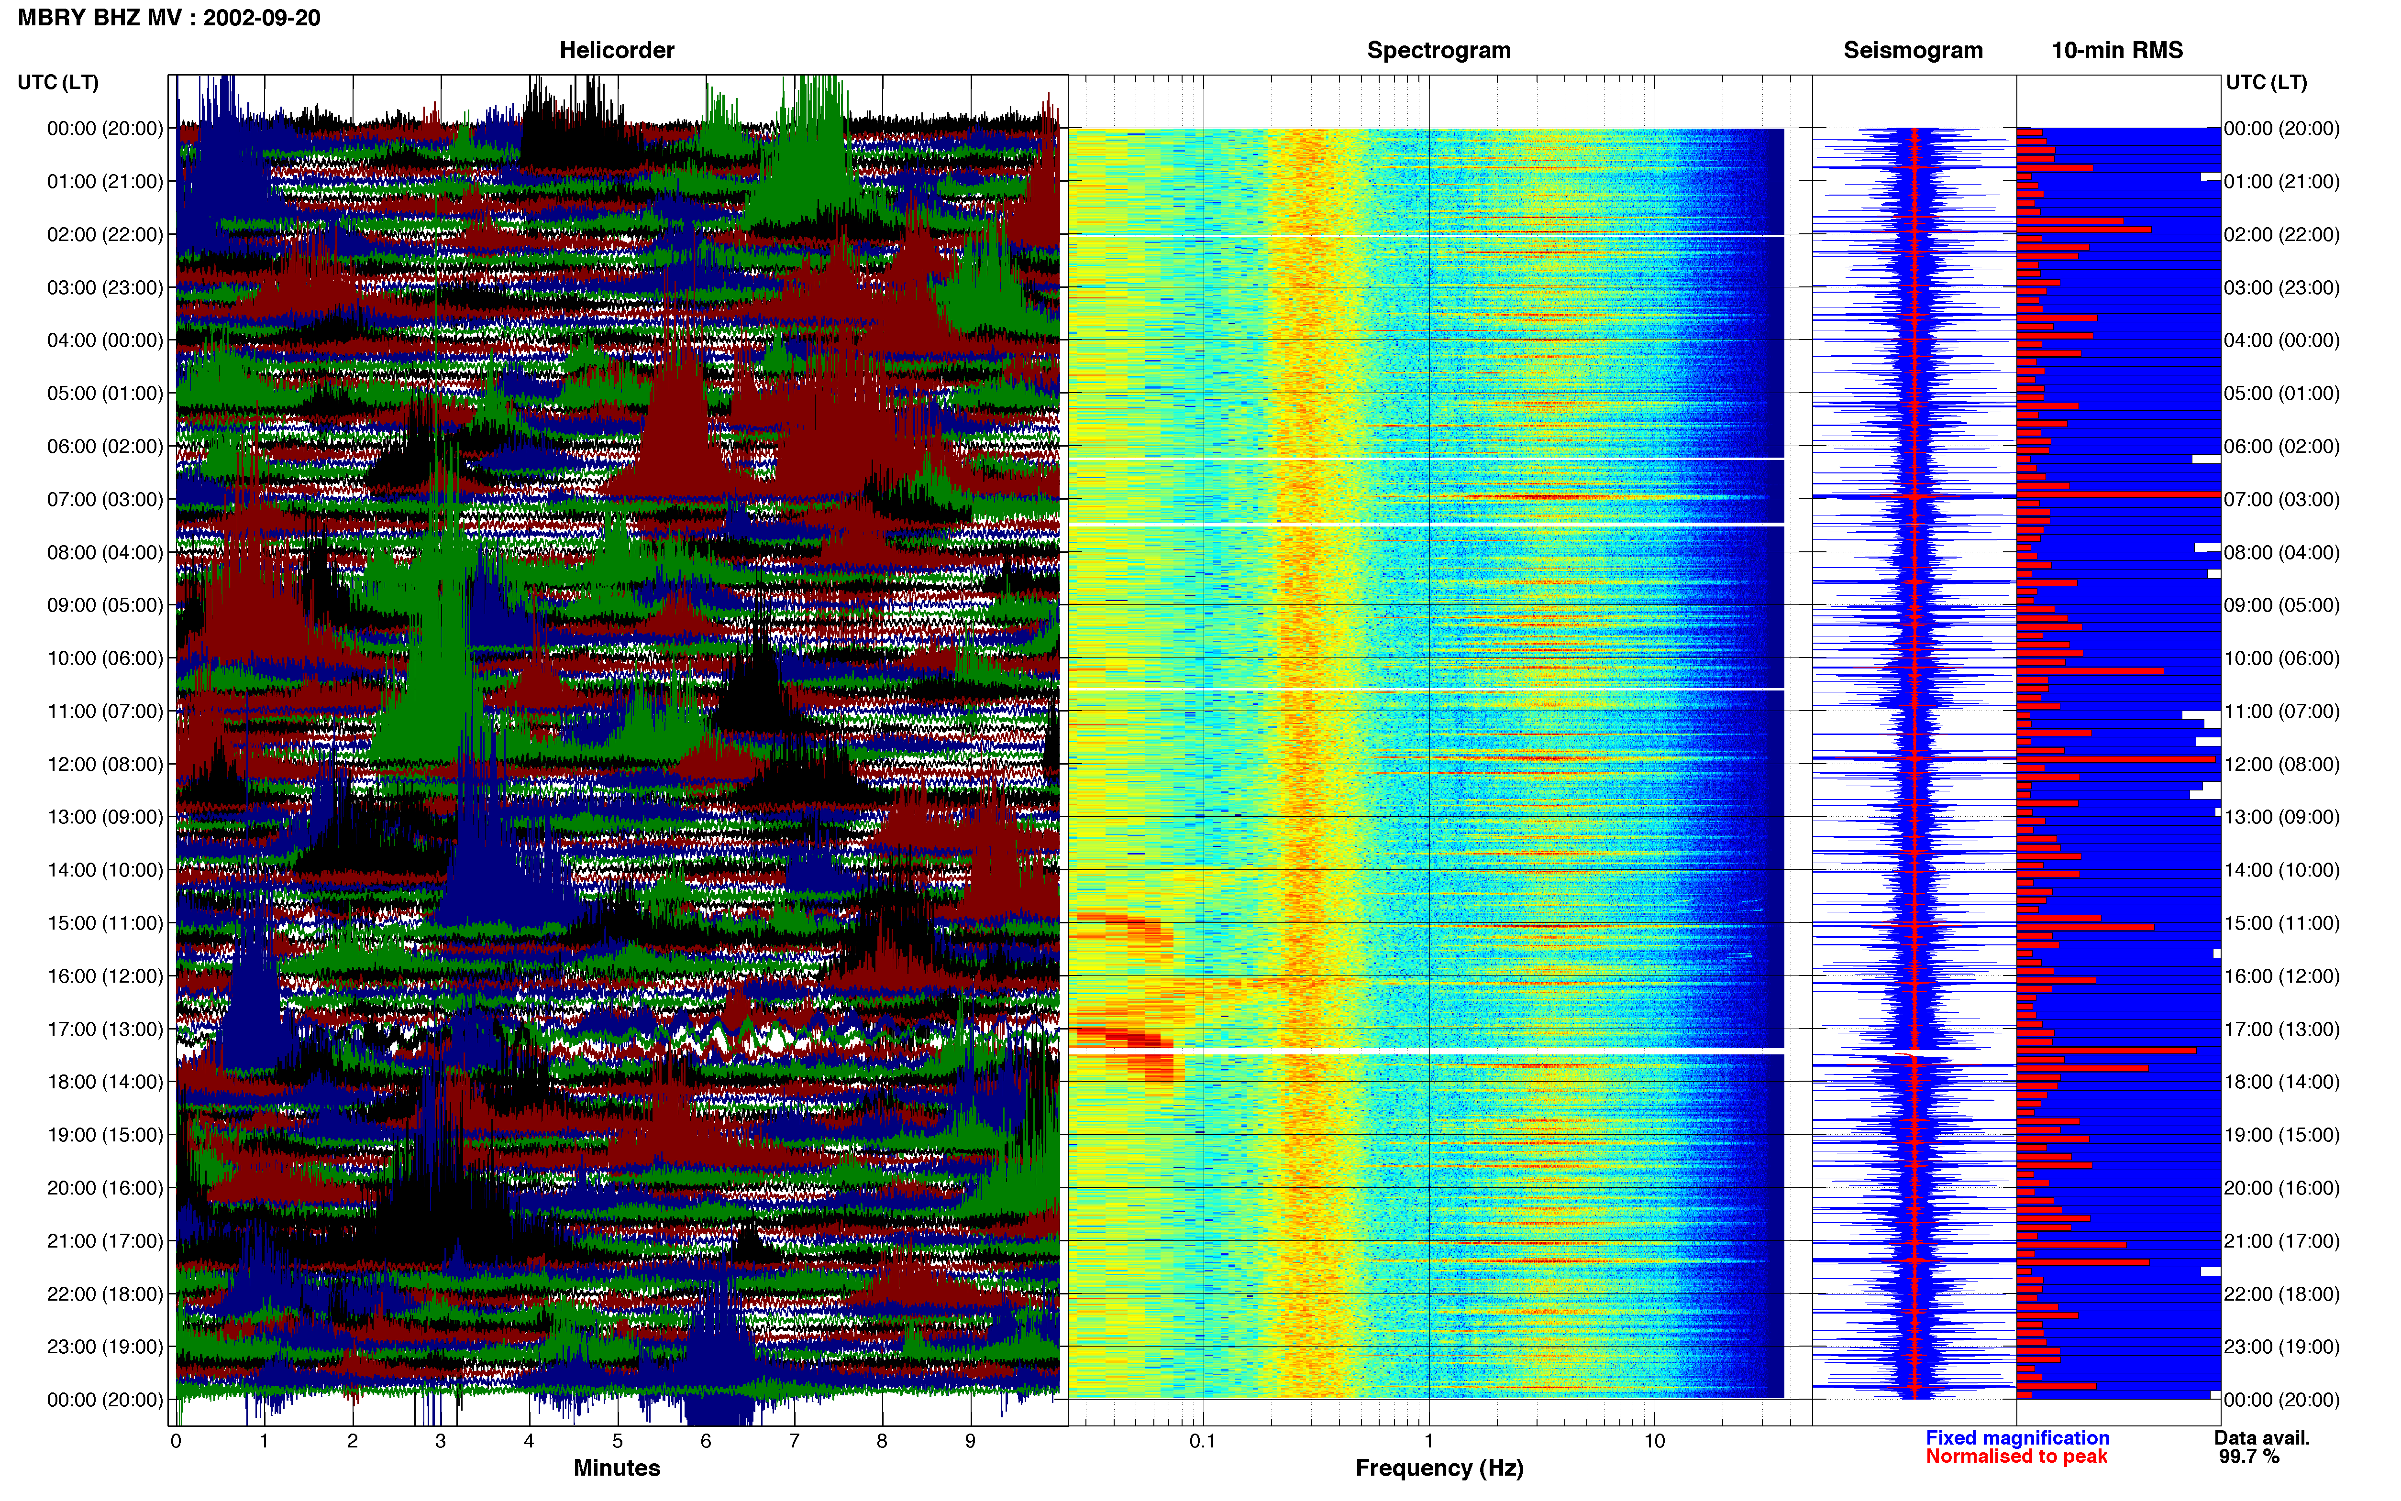Click the '0' tick on the Minutes axis
The width and height of the screenshot is (2401, 1501).
point(176,1441)
